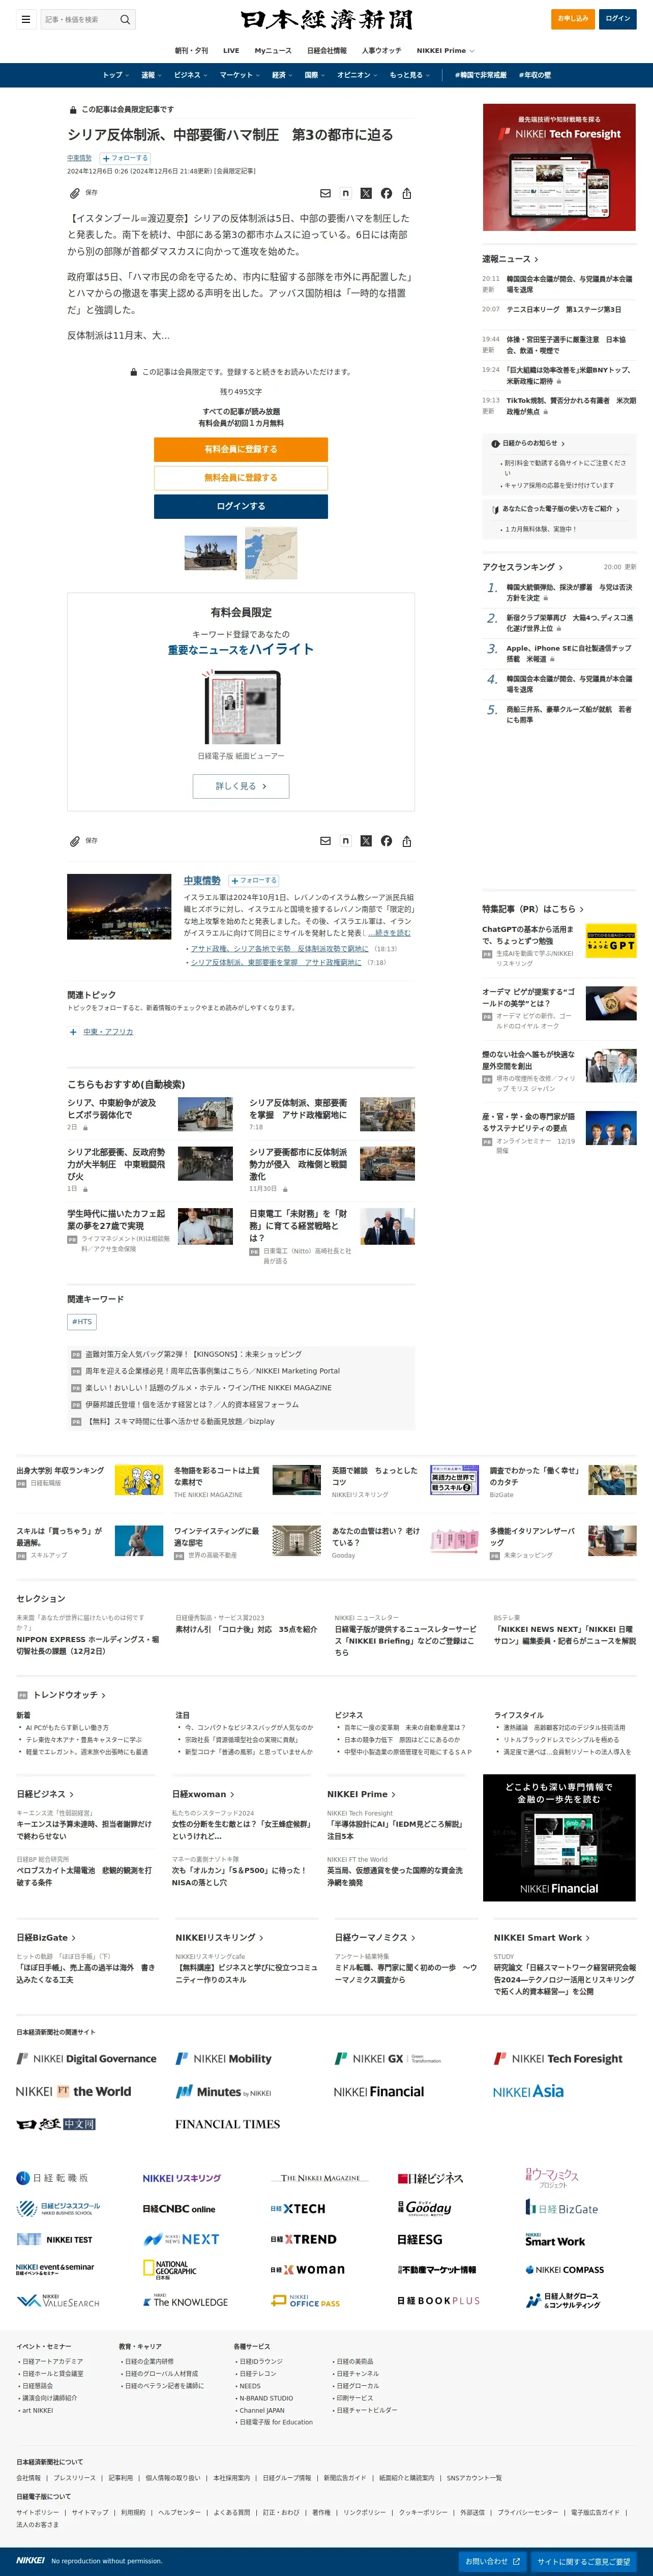Follow 中東情勢 topic under headline
The image size is (653, 2576).
coord(124,158)
